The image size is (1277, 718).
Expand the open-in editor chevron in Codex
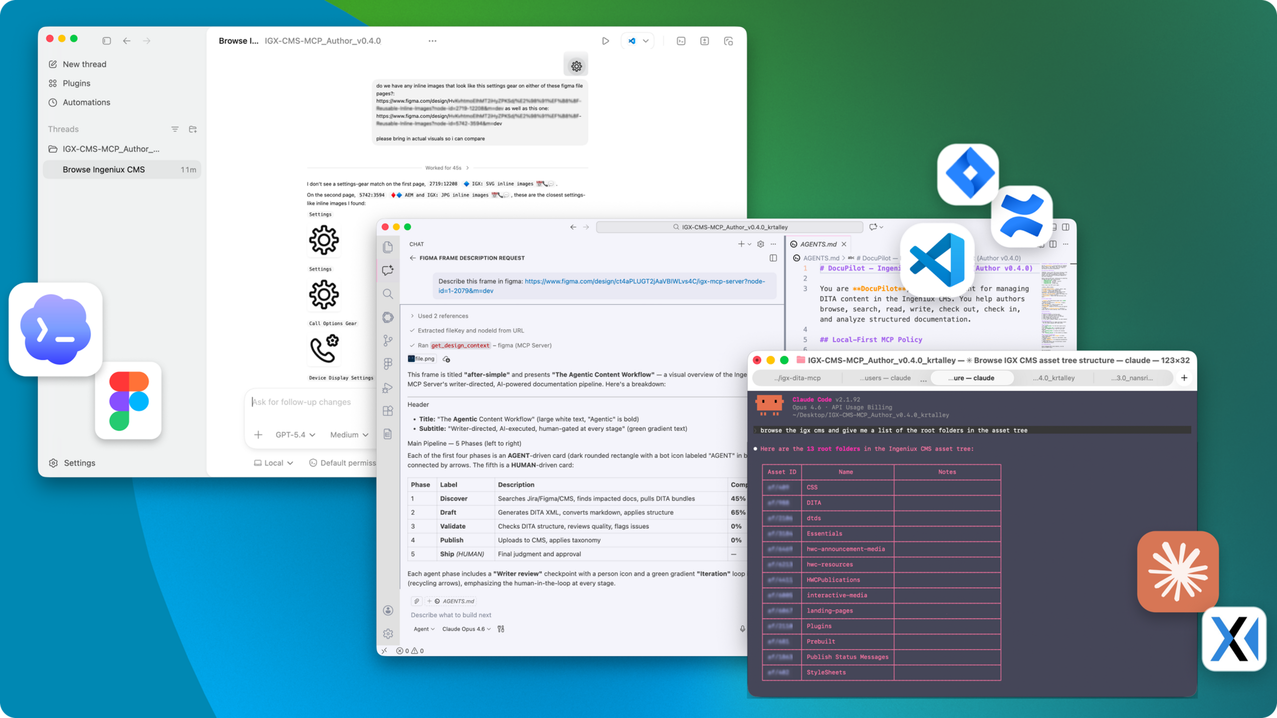point(645,41)
